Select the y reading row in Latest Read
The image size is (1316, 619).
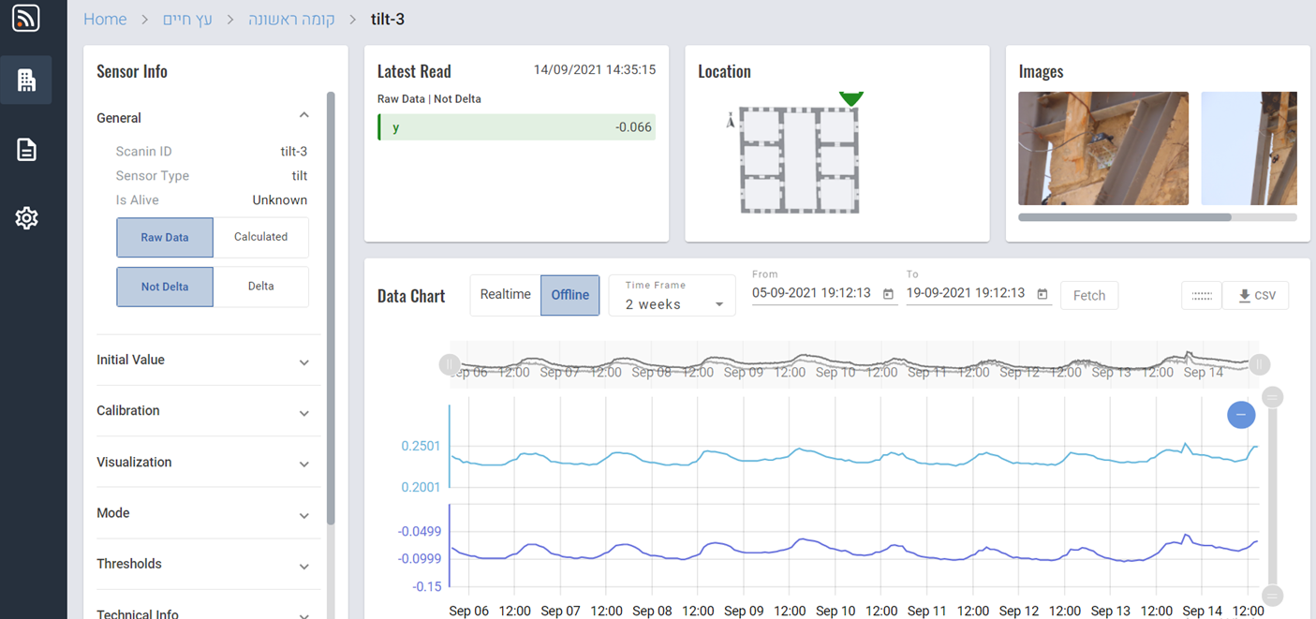[x=516, y=127]
